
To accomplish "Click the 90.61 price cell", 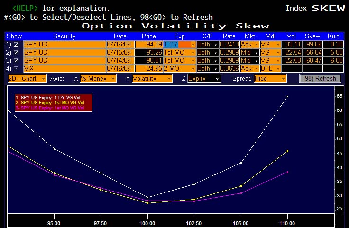I will 149,60.
